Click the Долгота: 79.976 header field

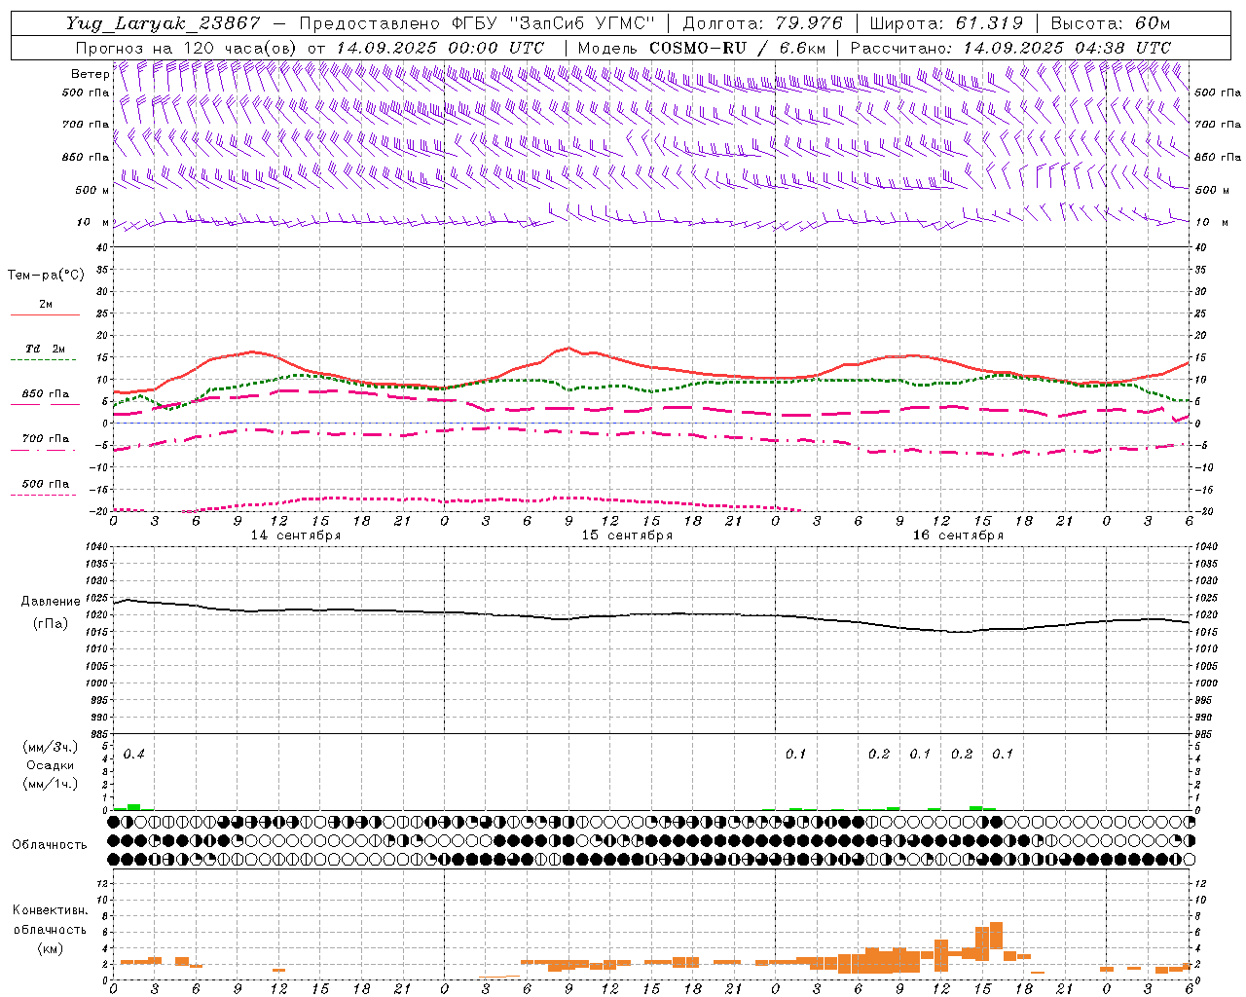[762, 23]
